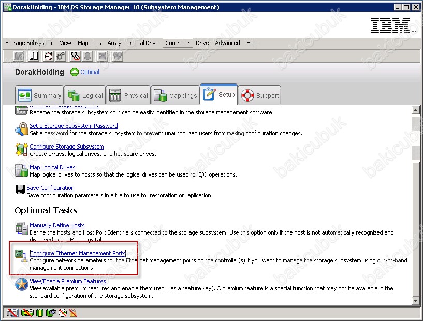The image size is (423, 321).
Task: Click the green cylinder with camera status icon
Action: (x=51, y=313)
